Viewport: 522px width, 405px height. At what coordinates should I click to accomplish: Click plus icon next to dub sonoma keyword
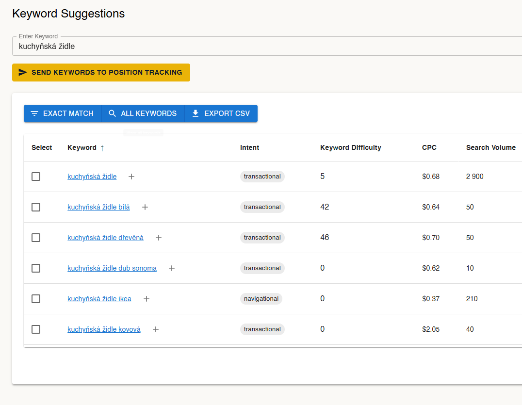pyautogui.click(x=171, y=268)
